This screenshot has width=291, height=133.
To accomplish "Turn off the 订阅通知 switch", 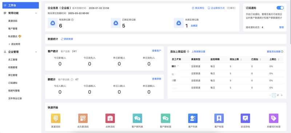I will pos(280,8).
